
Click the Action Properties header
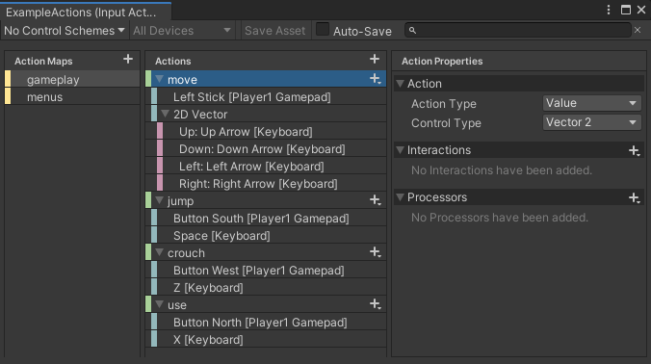point(442,61)
